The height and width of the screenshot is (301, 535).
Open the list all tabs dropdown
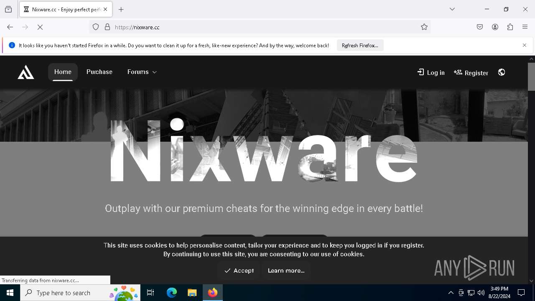point(452,9)
